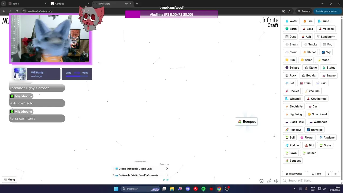Click the Engine element
Image resolution: width=343 pixels, height=193 pixels.
(x=329, y=76)
